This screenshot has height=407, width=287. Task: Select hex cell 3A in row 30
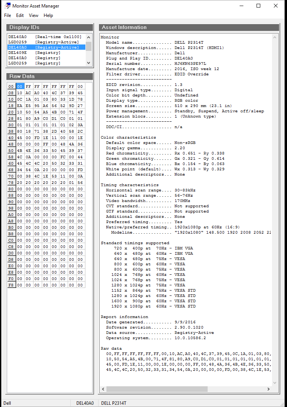pos(80,125)
